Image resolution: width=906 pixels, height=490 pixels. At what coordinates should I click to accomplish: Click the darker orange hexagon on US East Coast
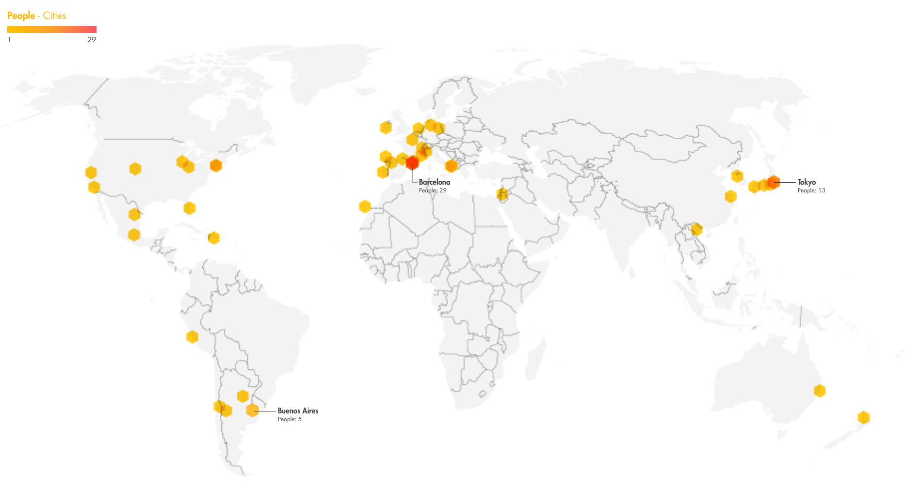click(216, 165)
